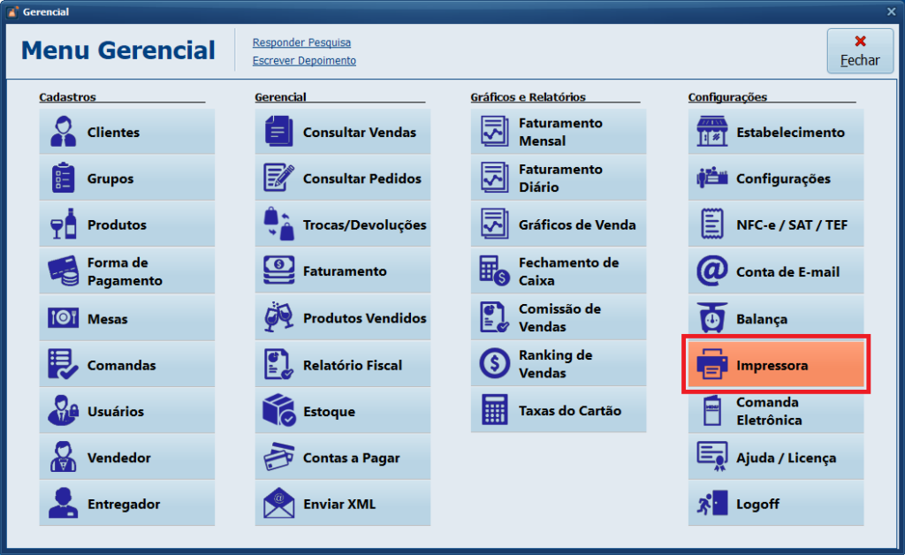Viewport: 905px width, 555px height.
Task: Select Taxas do Cartão
Action: [x=559, y=411]
